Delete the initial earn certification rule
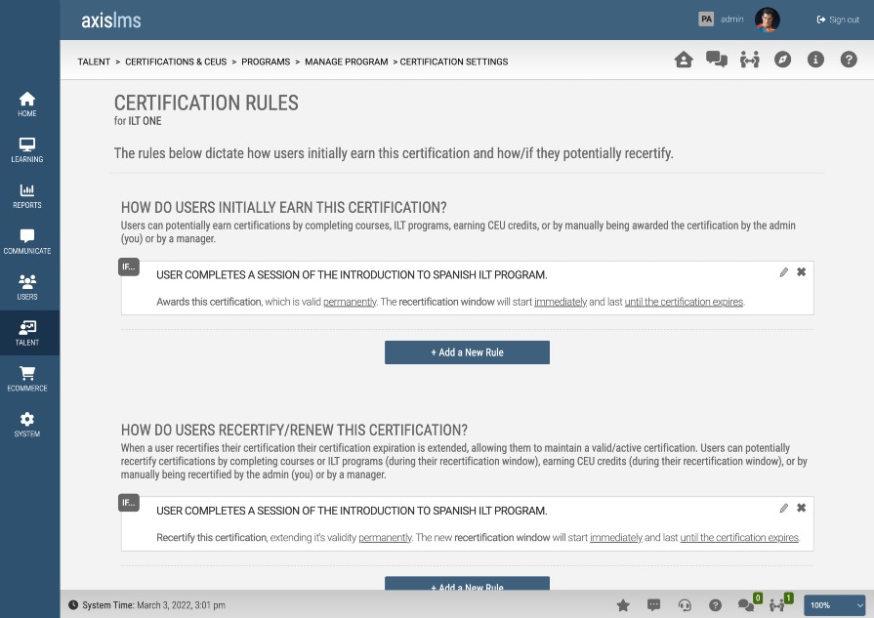Viewport: 874px width, 618px height. (x=801, y=272)
